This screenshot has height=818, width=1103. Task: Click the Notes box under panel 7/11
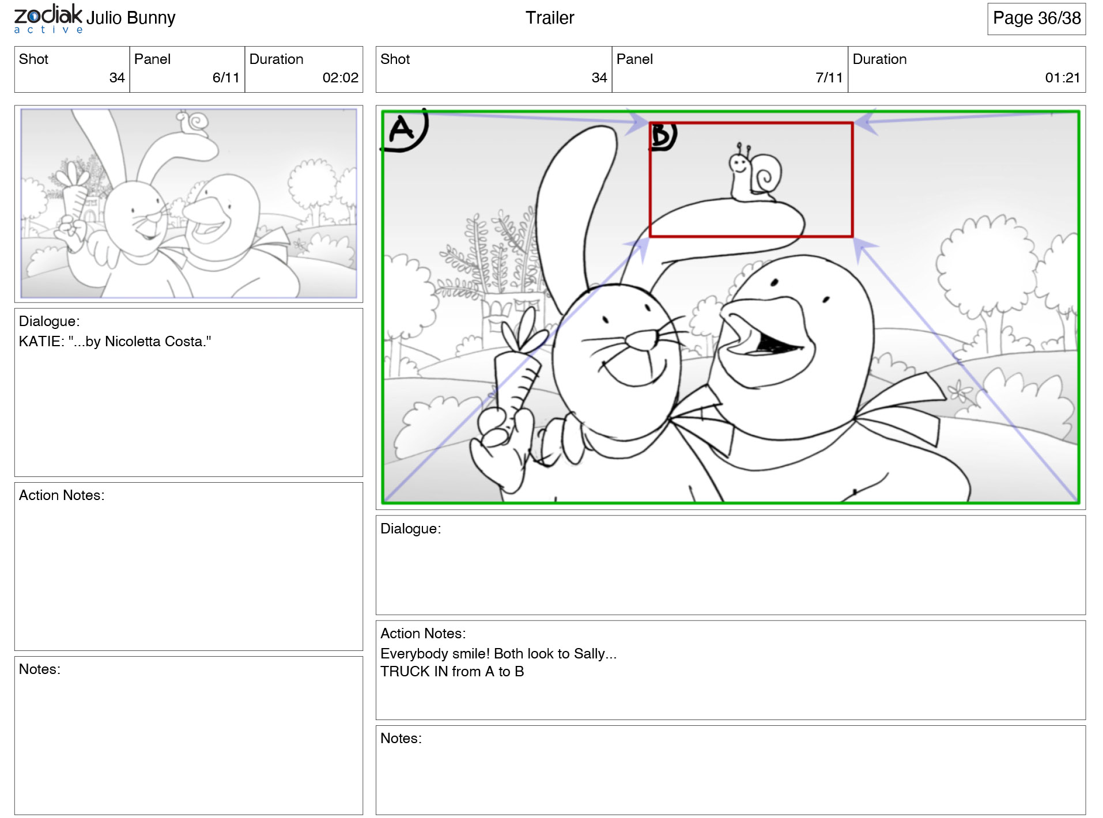[x=730, y=770]
